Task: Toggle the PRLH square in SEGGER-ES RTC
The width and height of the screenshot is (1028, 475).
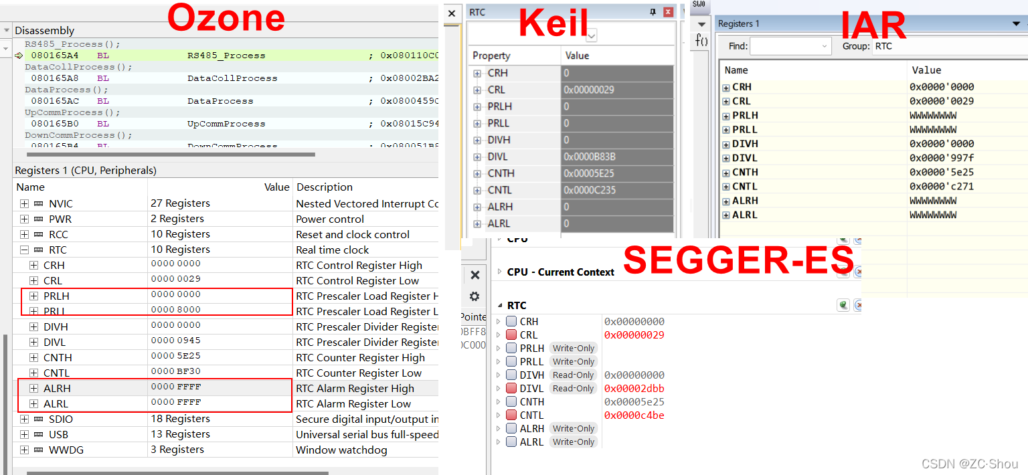Action: pos(511,349)
